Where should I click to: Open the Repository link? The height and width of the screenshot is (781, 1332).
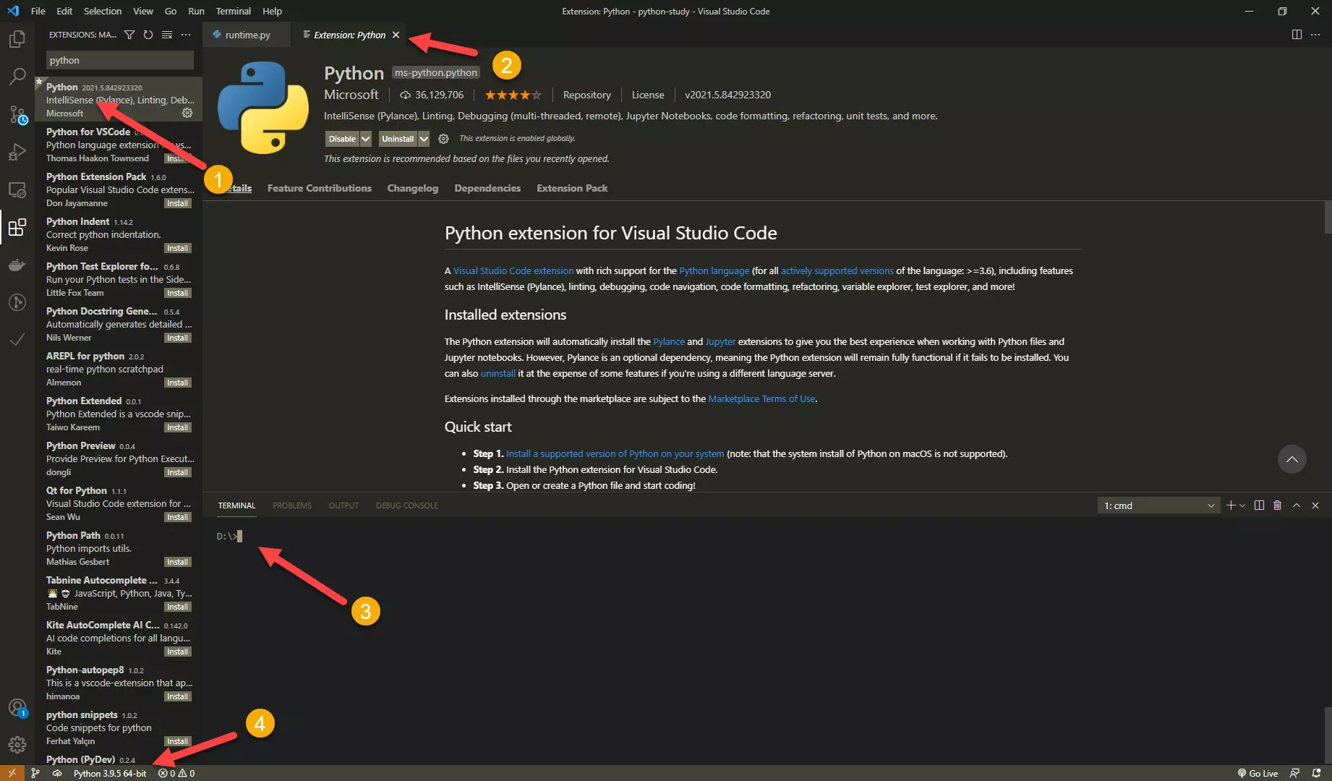[x=587, y=95]
